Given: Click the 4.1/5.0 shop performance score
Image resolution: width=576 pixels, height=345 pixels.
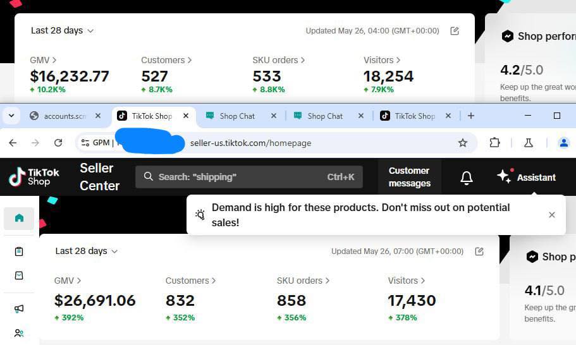Looking at the screenshot, I should (544, 291).
